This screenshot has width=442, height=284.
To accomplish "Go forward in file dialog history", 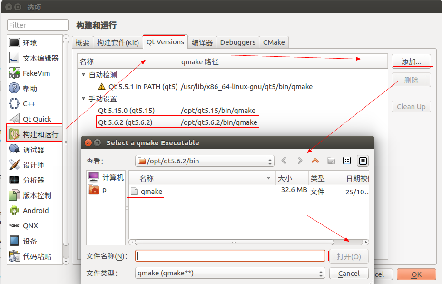I will coord(300,161).
